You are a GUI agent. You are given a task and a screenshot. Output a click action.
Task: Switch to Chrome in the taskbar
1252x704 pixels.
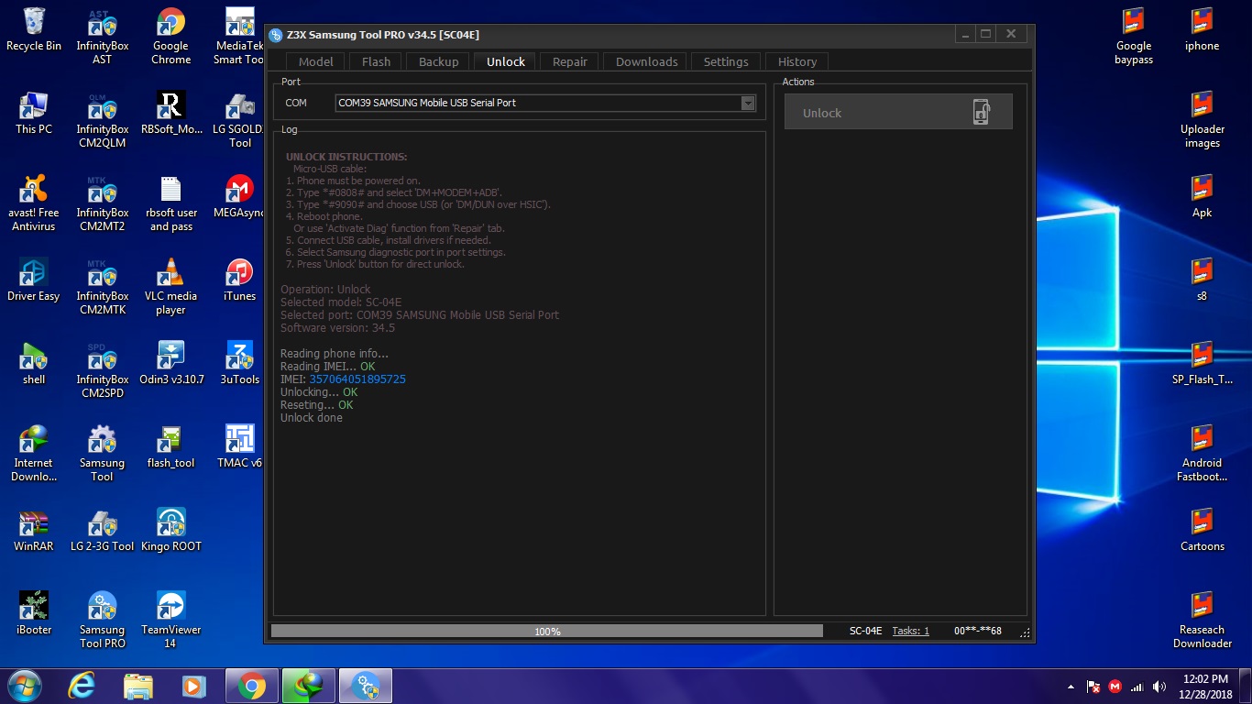[251, 686]
